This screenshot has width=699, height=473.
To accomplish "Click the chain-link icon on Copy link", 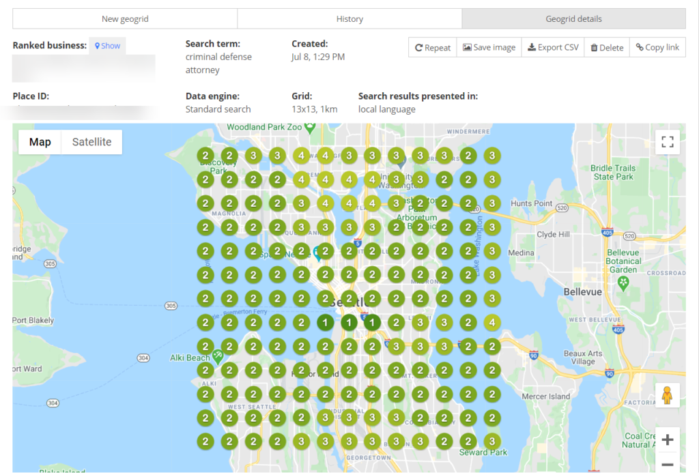I will 639,47.
